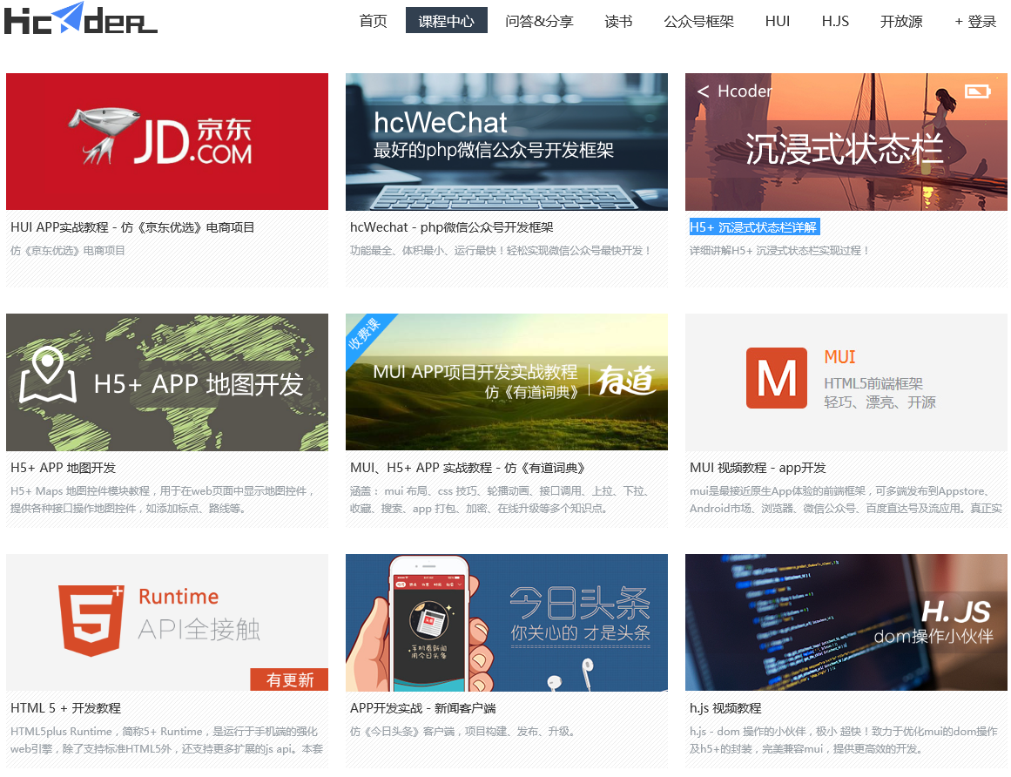Click the HTML5 shield logo icon
The width and height of the screenshot is (1011, 777).
click(91, 620)
